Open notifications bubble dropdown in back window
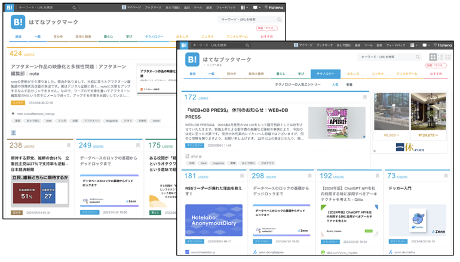The height and width of the screenshot is (262, 460). pos(256,8)
